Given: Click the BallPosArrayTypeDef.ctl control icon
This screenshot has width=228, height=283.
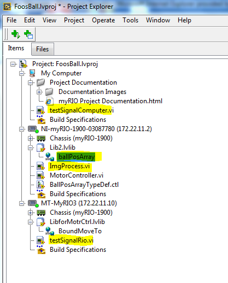Looking at the screenshot, I should pyautogui.click(x=40, y=185).
